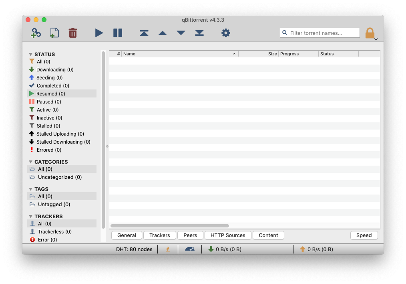Select All (0) under Trackers
This screenshot has height=284, width=406.
coord(62,223)
